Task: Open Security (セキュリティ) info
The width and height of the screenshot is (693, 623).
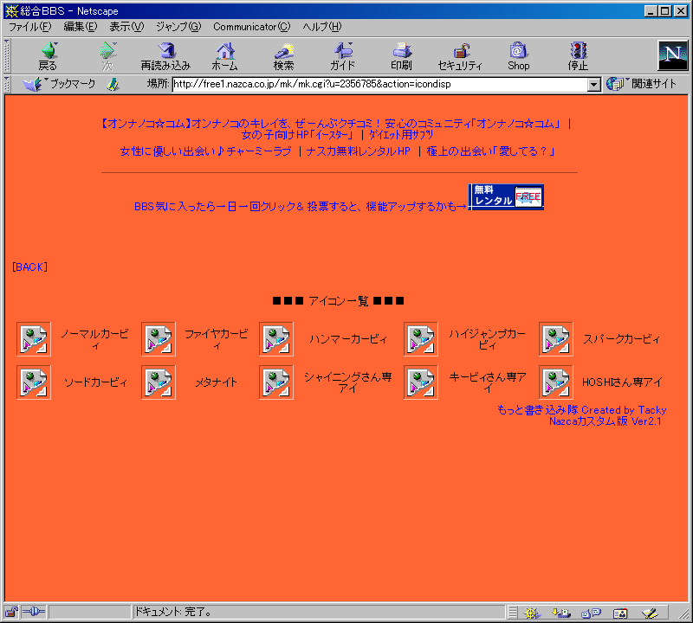Action: 460,56
